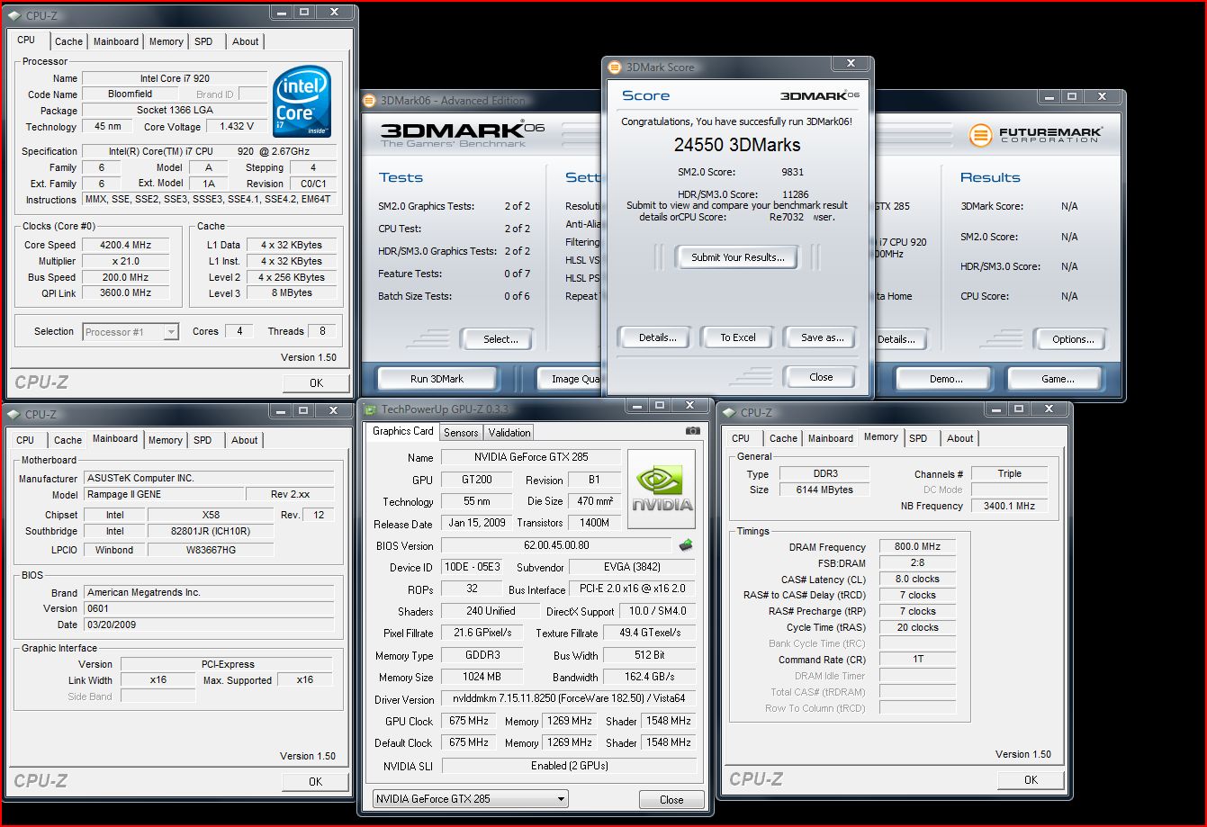Click the GPU-Z Driver Version field
This screenshot has height=827, width=1207.
[568, 698]
